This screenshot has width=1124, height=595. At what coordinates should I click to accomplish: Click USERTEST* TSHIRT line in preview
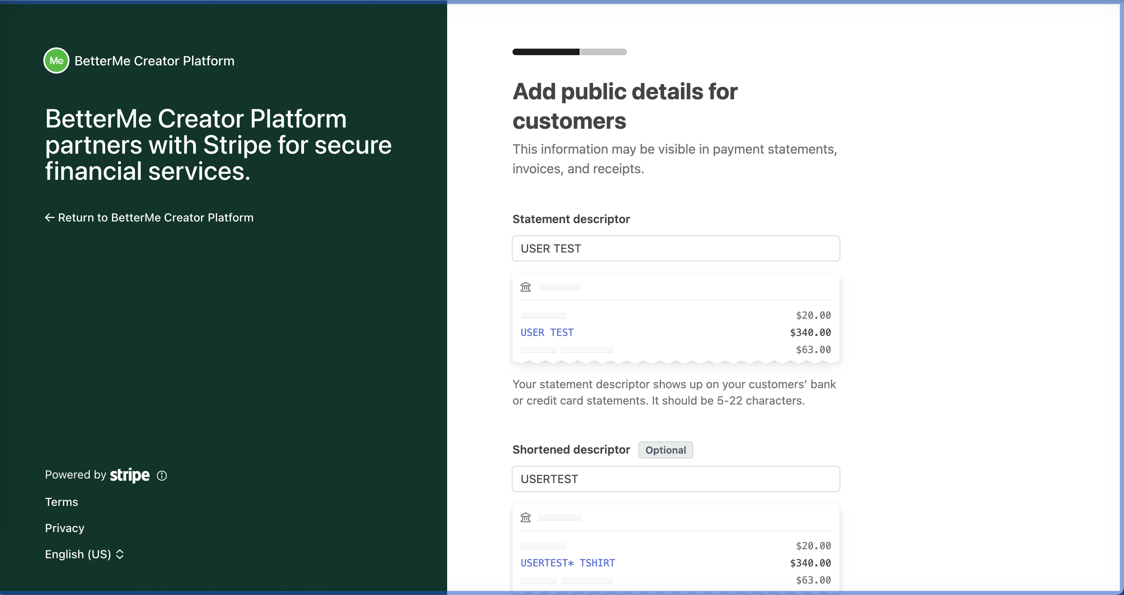coord(568,563)
